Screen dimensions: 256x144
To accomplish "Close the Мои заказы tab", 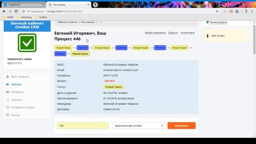I will 88,5.
